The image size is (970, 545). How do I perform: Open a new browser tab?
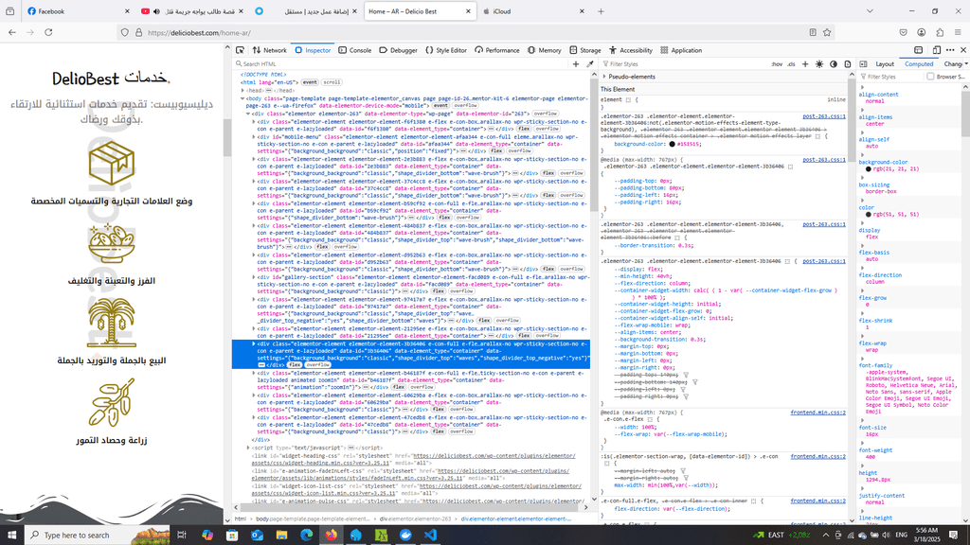point(601,11)
